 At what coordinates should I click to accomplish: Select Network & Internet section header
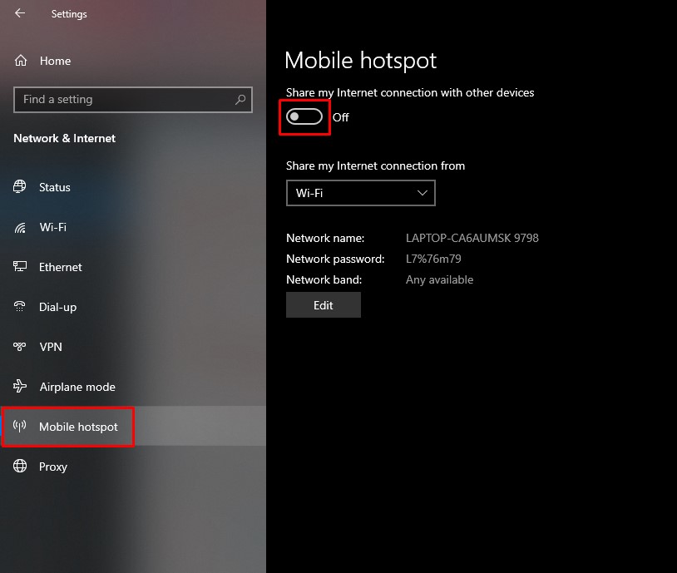[x=64, y=138]
